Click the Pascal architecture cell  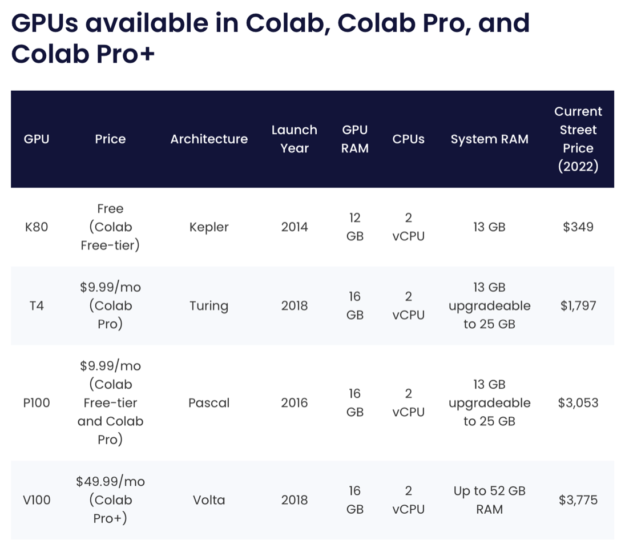[x=209, y=403]
